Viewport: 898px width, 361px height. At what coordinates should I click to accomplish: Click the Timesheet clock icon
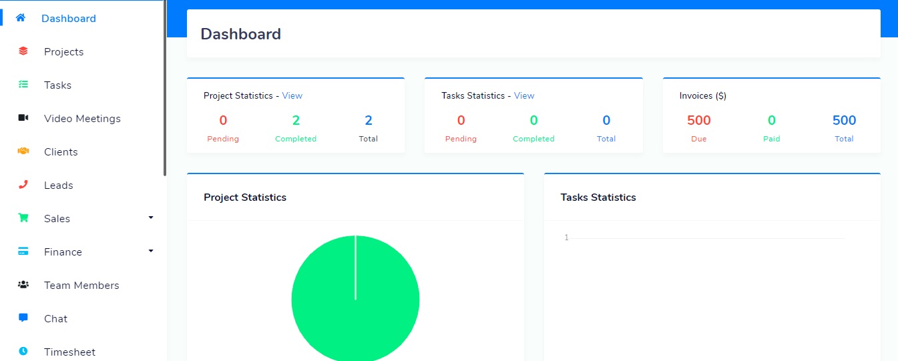23,351
